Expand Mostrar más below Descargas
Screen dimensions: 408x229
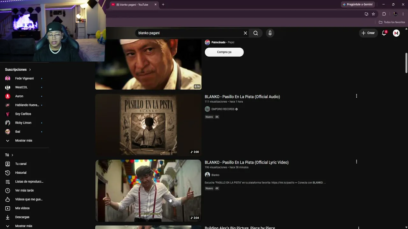24,226
